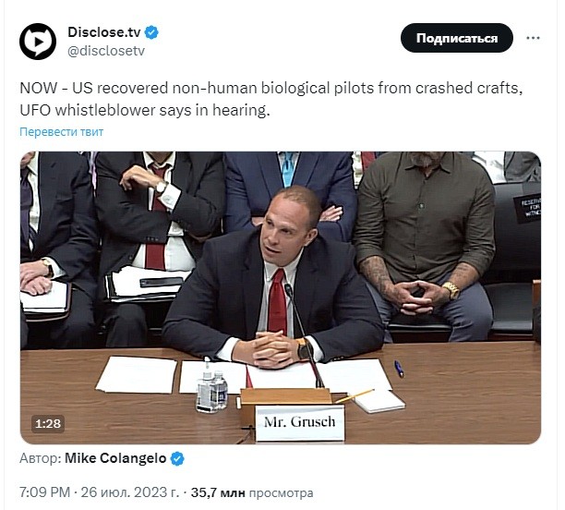Viewport: 565px width, 510px height.
Task: Click Перевести твит translate link
Action: click(61, 132)
